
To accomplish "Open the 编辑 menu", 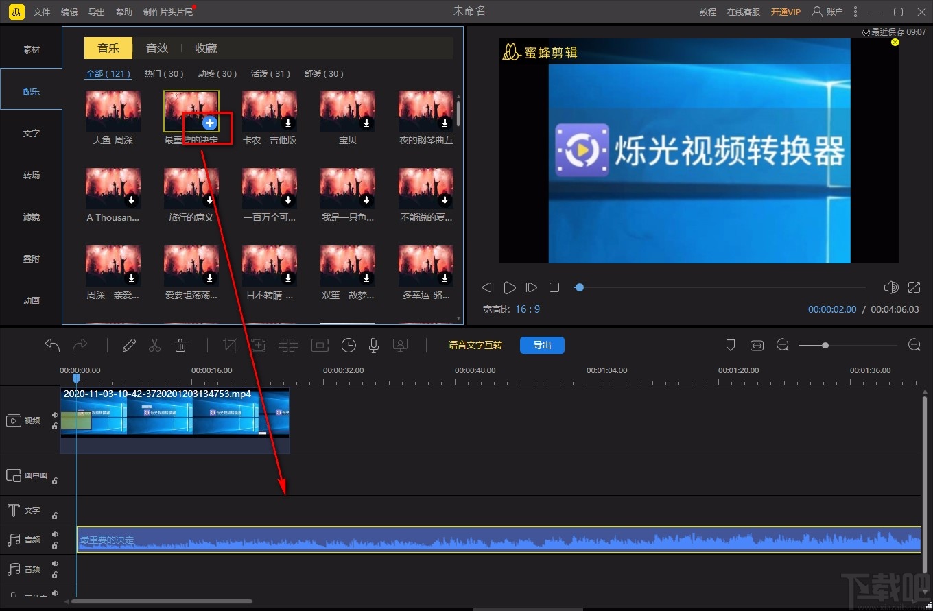I will click(x=69, y=12).
